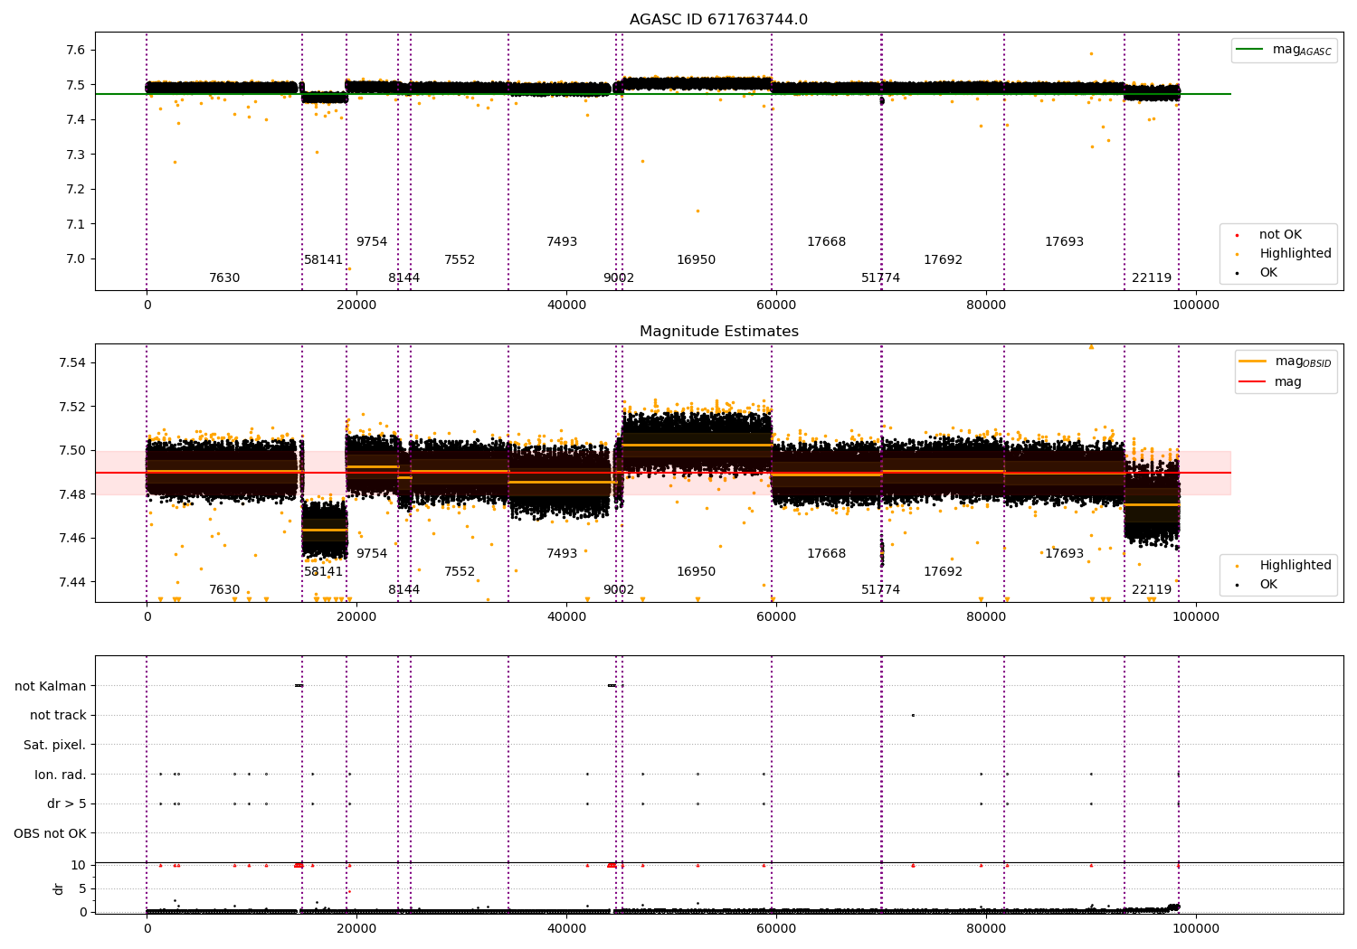Click the 7.6 y-axis tick label

click(76, 51)
